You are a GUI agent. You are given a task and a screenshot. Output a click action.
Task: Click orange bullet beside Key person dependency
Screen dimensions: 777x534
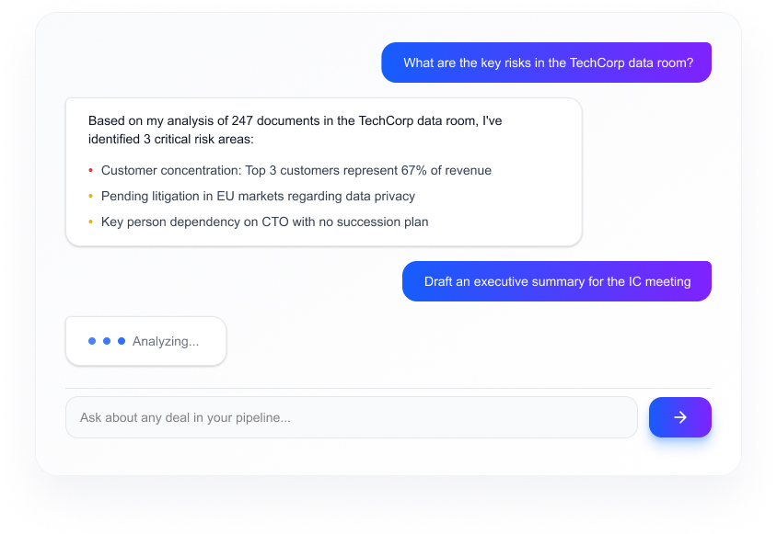click(x=90, y=222)
